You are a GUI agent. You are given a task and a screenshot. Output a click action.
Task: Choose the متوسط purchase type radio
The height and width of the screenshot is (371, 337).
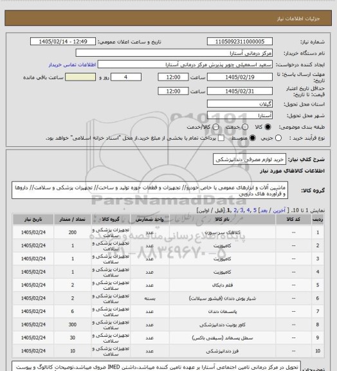tap(252, 138)
